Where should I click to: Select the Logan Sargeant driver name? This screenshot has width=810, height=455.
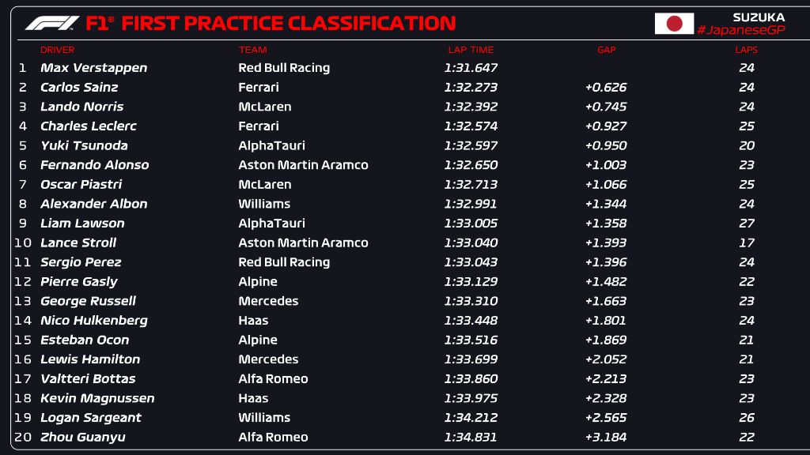[90, 418]
